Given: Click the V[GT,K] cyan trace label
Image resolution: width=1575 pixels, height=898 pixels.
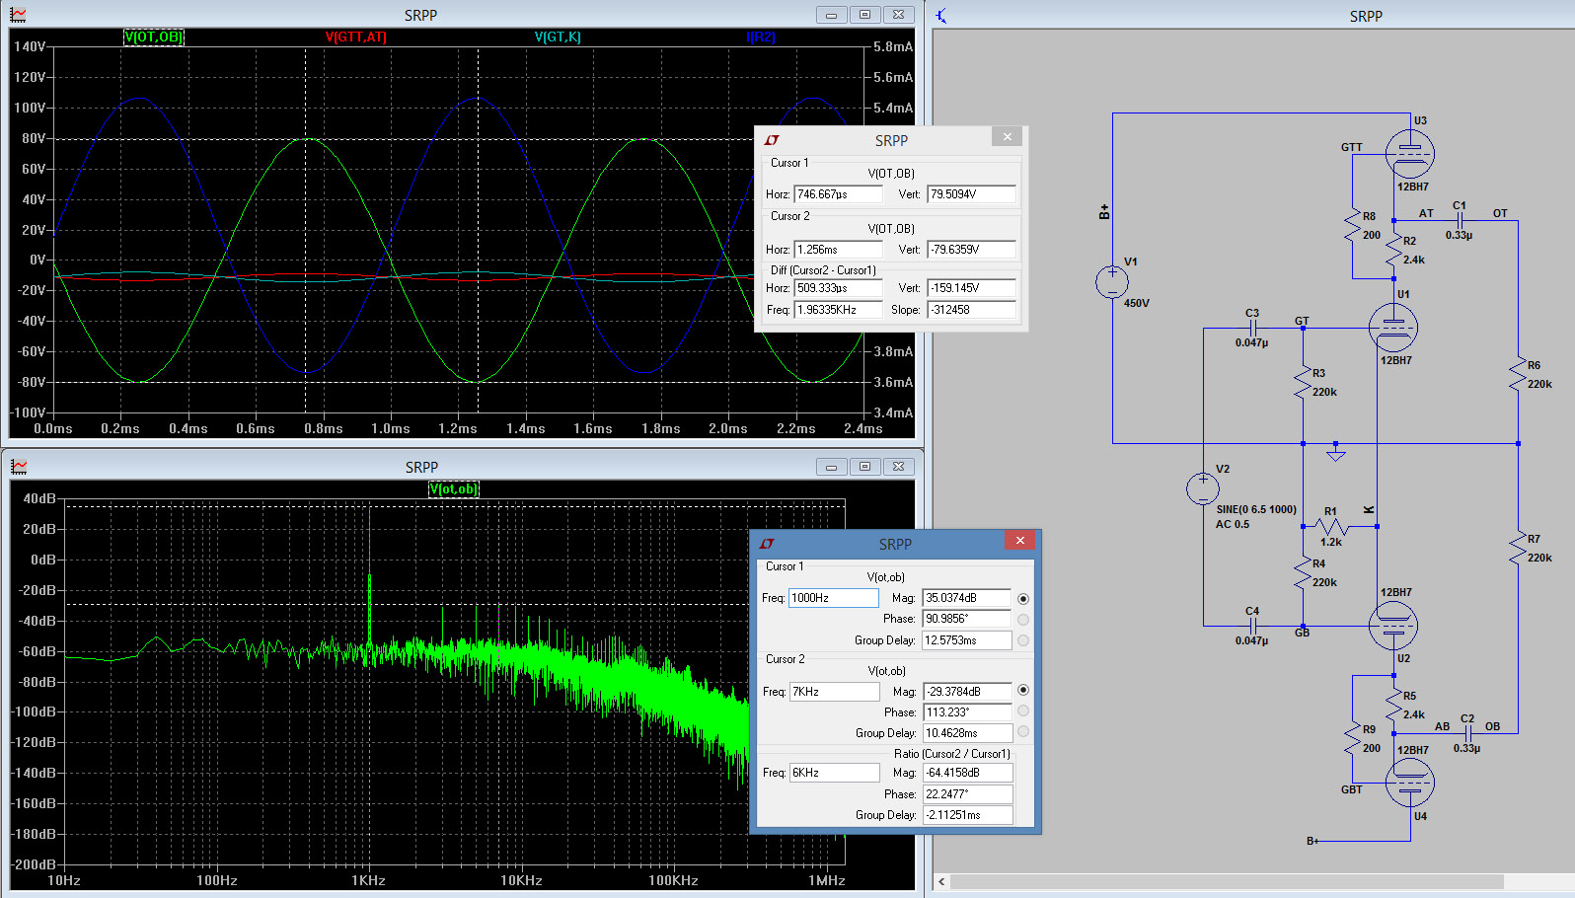Looking at the screenshot, I should point(558,37).
